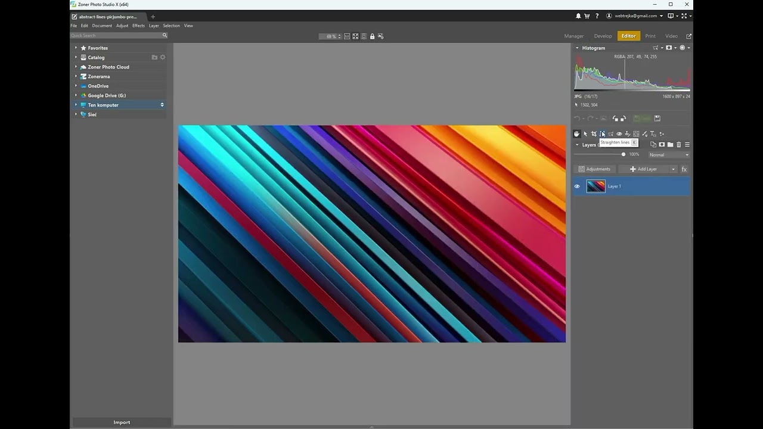Switch to the Print module

pyautogui.click(x=650, y=36)
